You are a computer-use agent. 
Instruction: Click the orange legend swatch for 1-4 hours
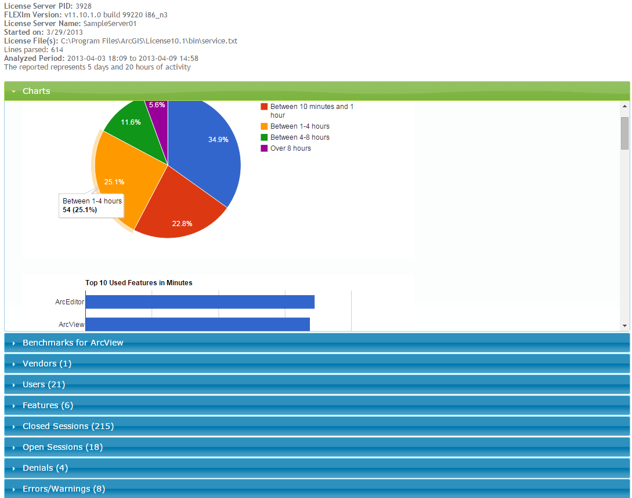264,126
